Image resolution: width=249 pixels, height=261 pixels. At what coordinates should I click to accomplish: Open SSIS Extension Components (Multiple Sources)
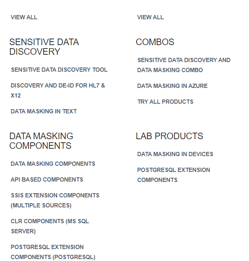55,200
